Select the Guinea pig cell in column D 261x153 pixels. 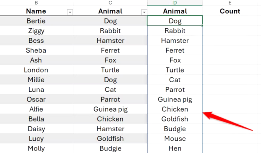[175, 99]
